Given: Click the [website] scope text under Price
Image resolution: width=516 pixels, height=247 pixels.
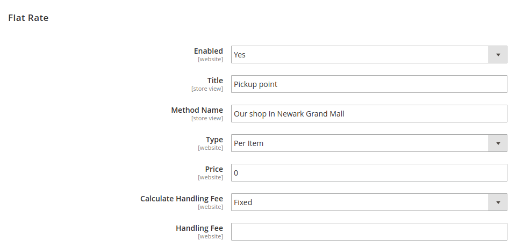Looking at the screenshot, I should click(210, 177).
